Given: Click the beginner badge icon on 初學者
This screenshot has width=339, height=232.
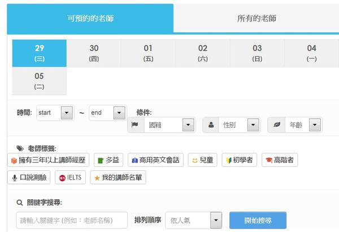Looking at the screenshot, I should point(228,161).
